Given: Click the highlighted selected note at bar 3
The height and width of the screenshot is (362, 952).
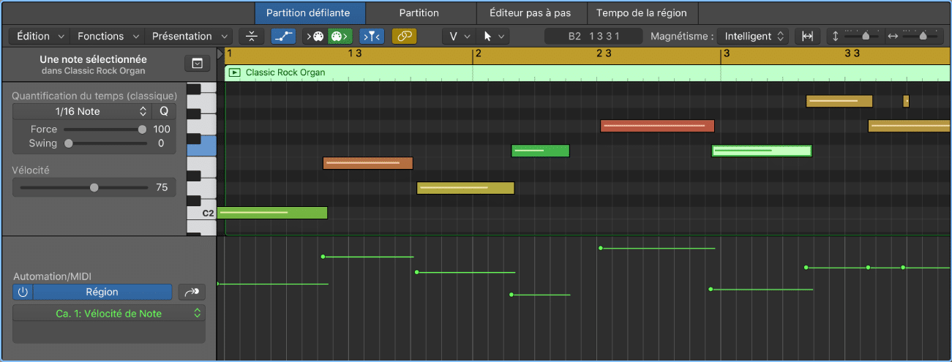Looking at the screenshot, I should pos(762,151).
